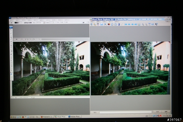Click the red image adjust icon in Ulead
183x122 pixels.
pyautogui.click(x=109, y=24)
